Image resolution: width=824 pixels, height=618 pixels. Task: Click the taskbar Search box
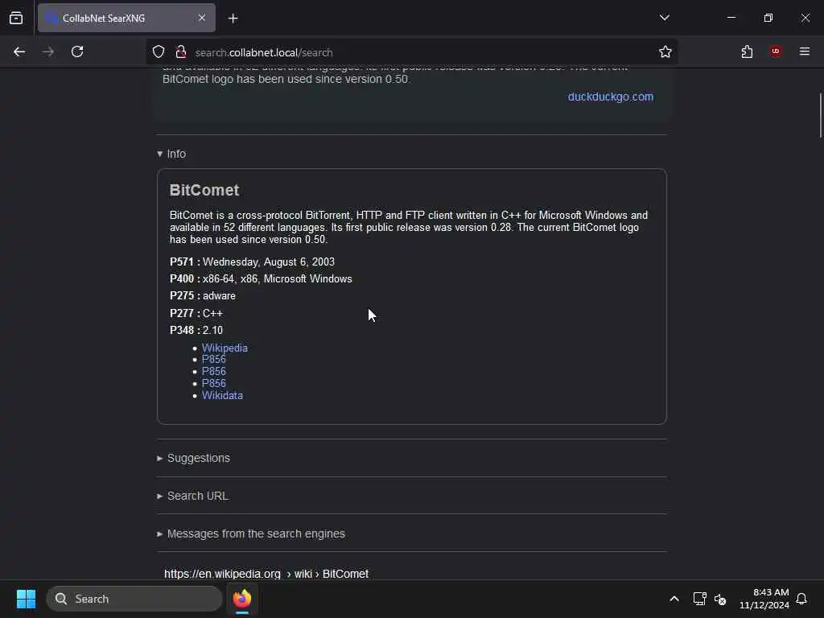pos(134,599)
